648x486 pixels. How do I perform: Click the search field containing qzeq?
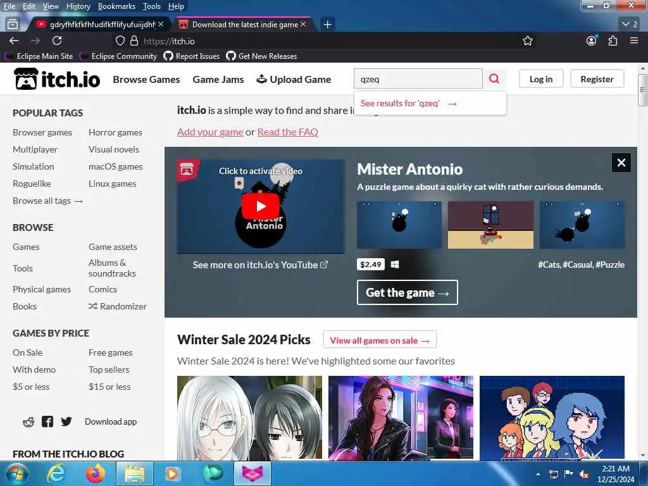[418, 78]
